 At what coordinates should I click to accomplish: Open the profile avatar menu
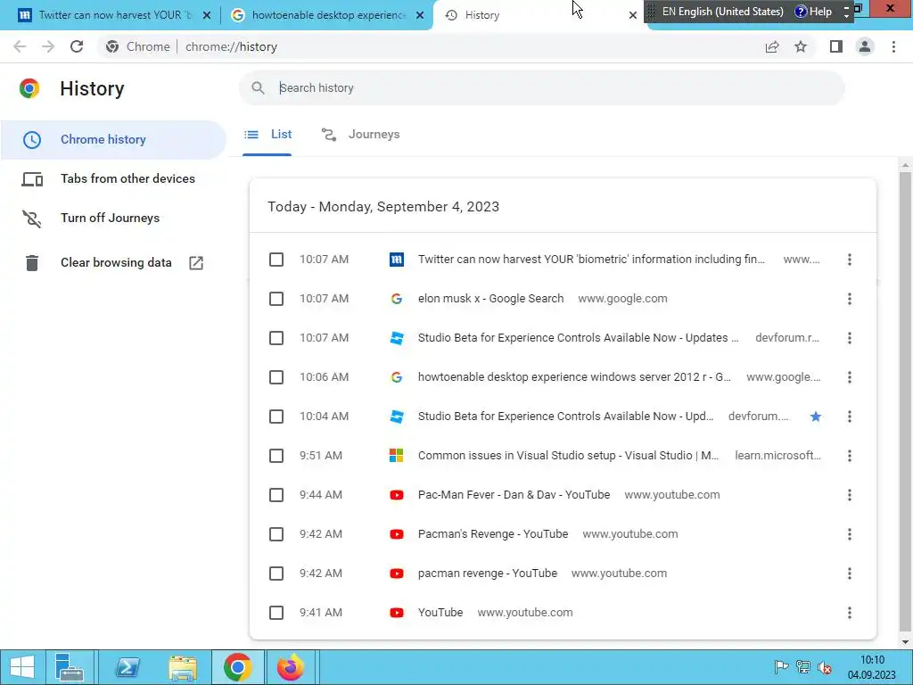[x=865, y=46]
